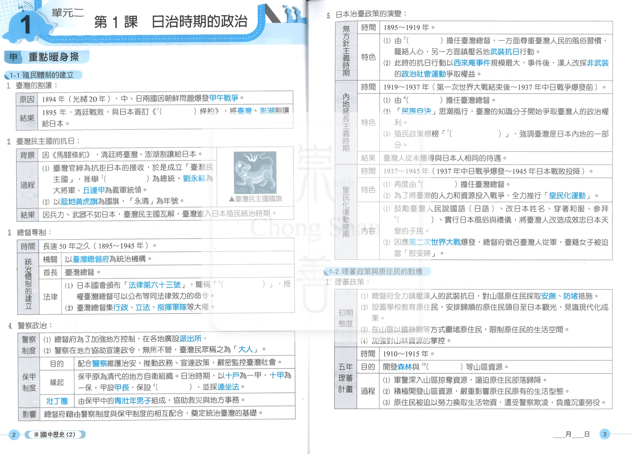
Task: Click blank 6 in the 1919~1937 section
Action: (x=423, y=100)
